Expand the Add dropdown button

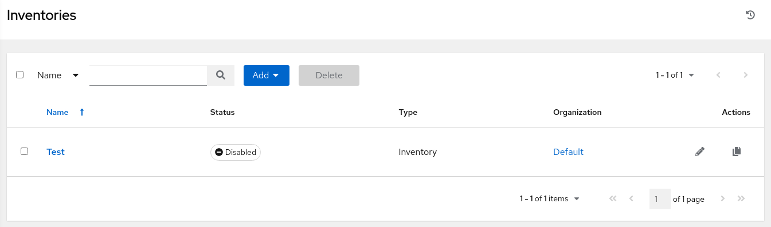267,75
